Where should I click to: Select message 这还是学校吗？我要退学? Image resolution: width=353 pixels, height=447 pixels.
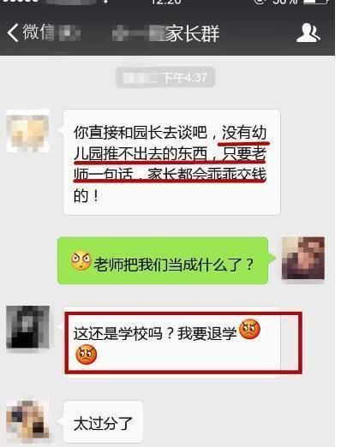point(172,343)
